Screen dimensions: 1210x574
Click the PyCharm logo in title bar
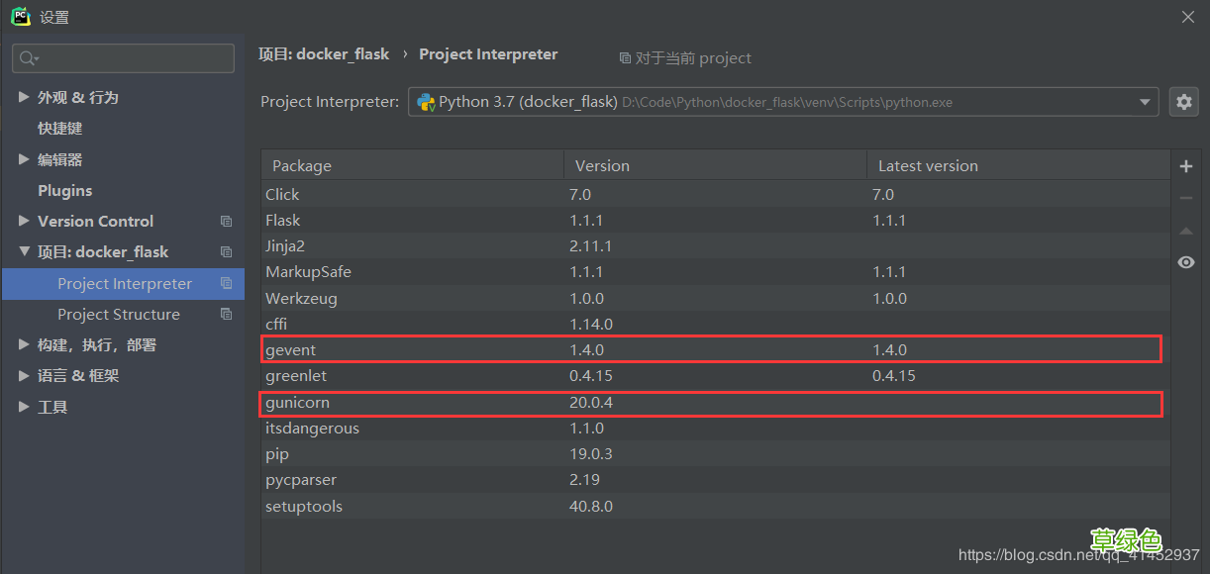coord(21,17)
